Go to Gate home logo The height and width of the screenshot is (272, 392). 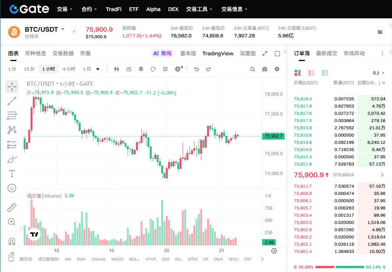[29, 9]
